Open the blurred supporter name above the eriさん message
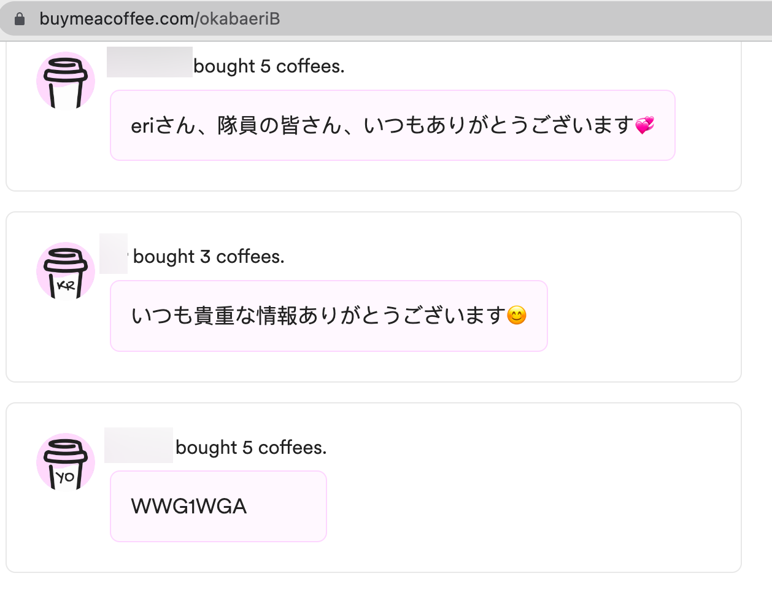The width and height of the screenshot is (772, 592). (x=149, y=62)
